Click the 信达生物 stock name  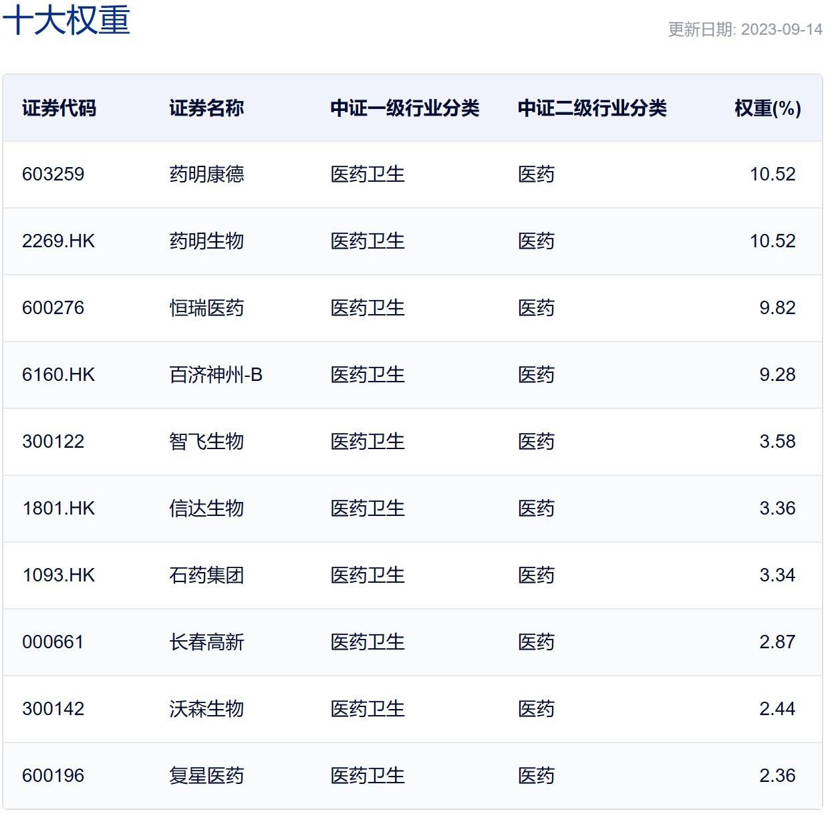pyautogui.click(x=206, y=509)
